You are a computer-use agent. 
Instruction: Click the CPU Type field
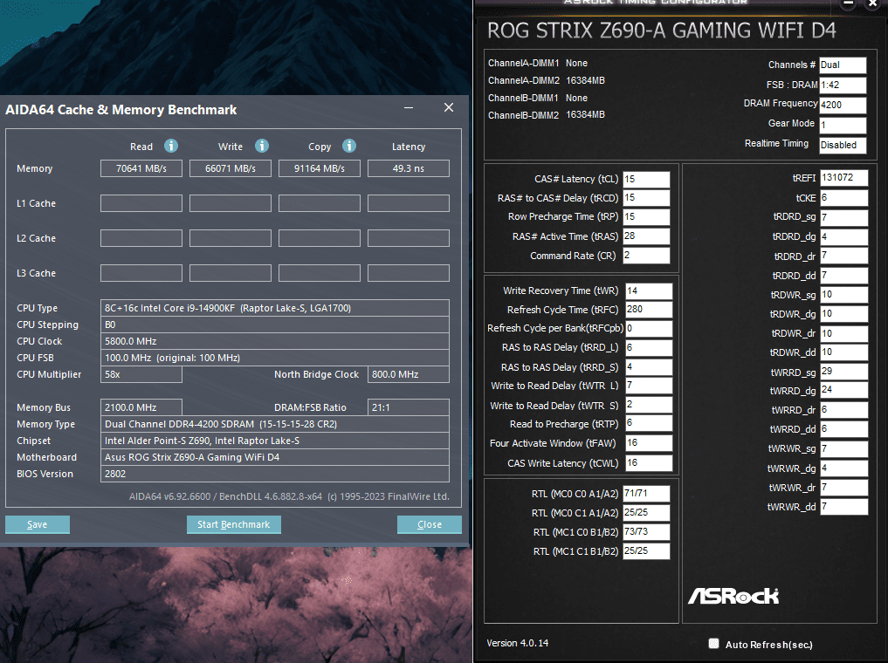click(x=275, y=308)
